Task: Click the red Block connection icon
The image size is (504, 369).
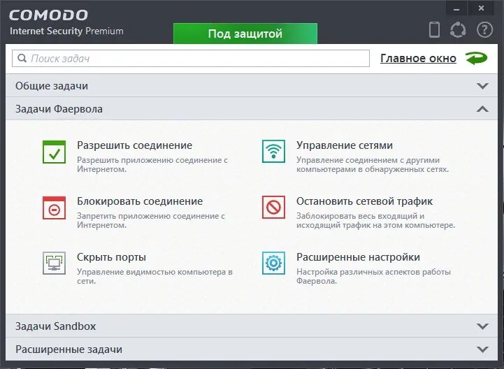Action: click(x=54, y=208)
